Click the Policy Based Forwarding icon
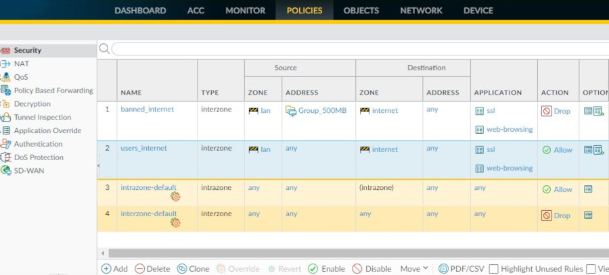The image size is (609, 275). coord(5,91)
